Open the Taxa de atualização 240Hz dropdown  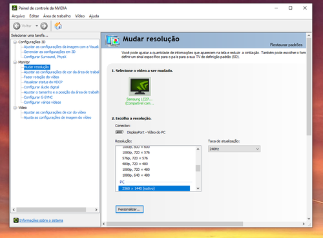(234, 149)
